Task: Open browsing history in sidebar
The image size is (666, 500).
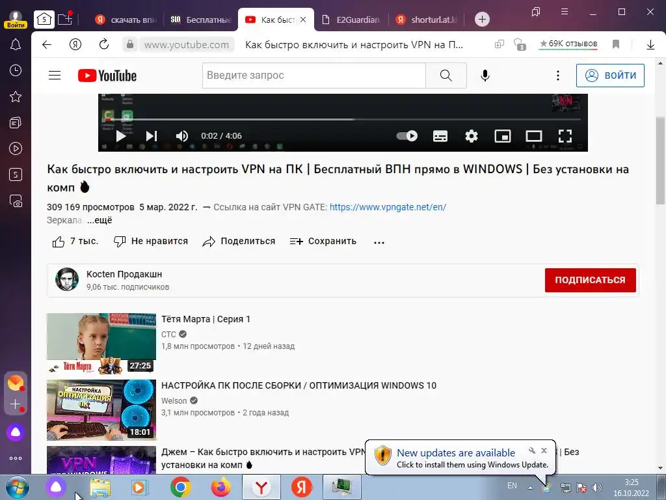Action: coord(16,70)
